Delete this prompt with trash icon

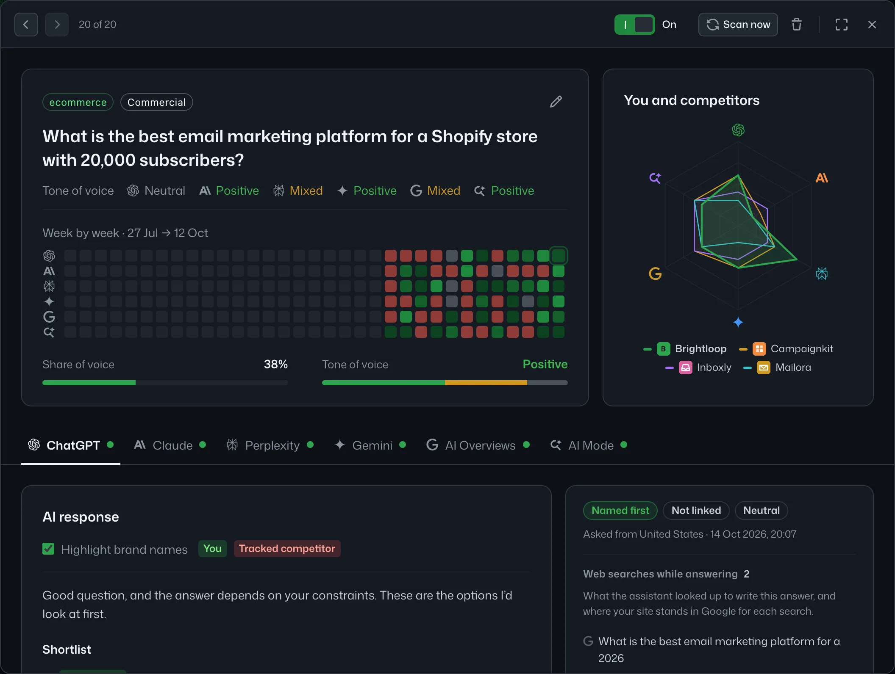(x=797, y=25)
